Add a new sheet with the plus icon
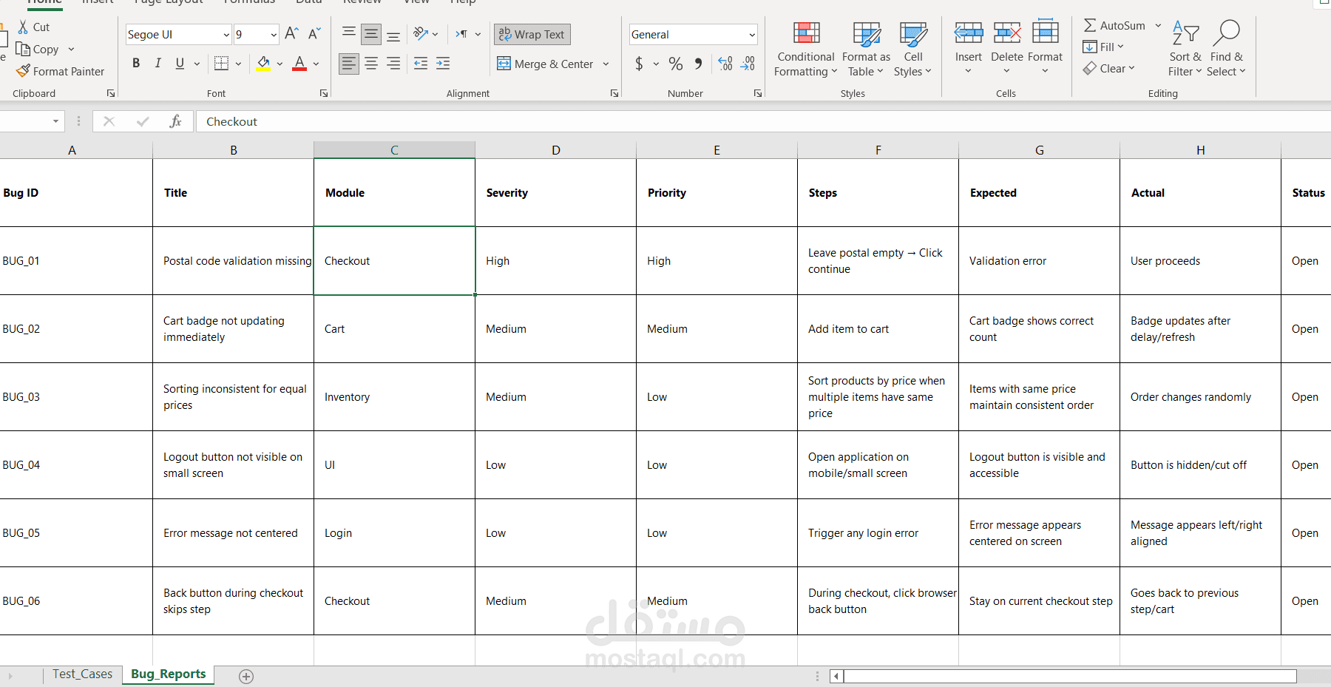The width and height of the screenshot is (1331, 687). tap(246, 676)
